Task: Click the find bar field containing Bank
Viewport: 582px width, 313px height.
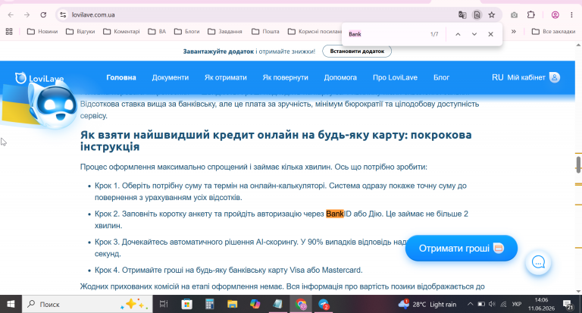Action: (x=386, y=34)
